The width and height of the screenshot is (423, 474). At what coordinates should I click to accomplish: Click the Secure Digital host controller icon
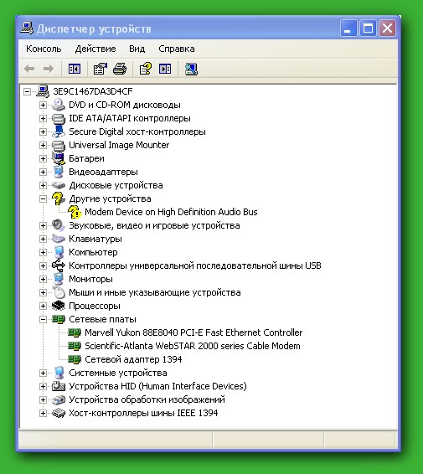tap(59, 131)
